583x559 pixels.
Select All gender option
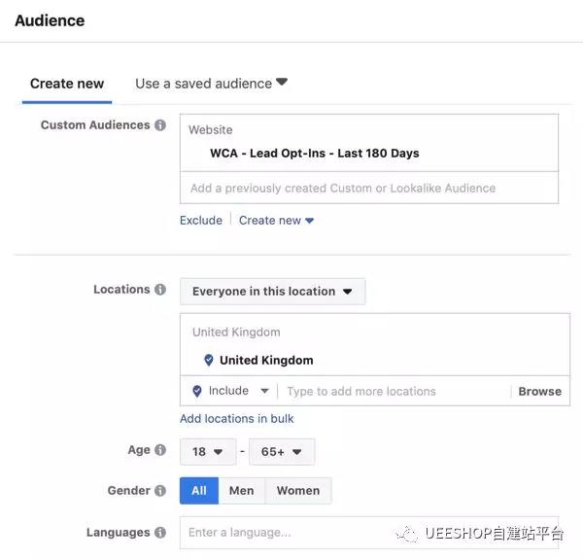point(199,491)
